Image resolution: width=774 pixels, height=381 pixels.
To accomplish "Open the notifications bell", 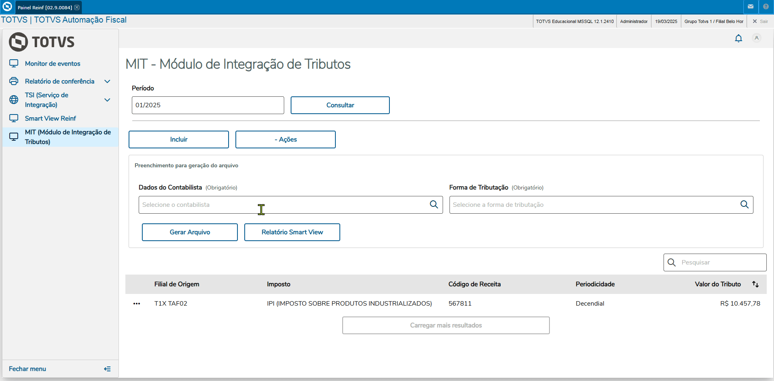I will point(739,38).
